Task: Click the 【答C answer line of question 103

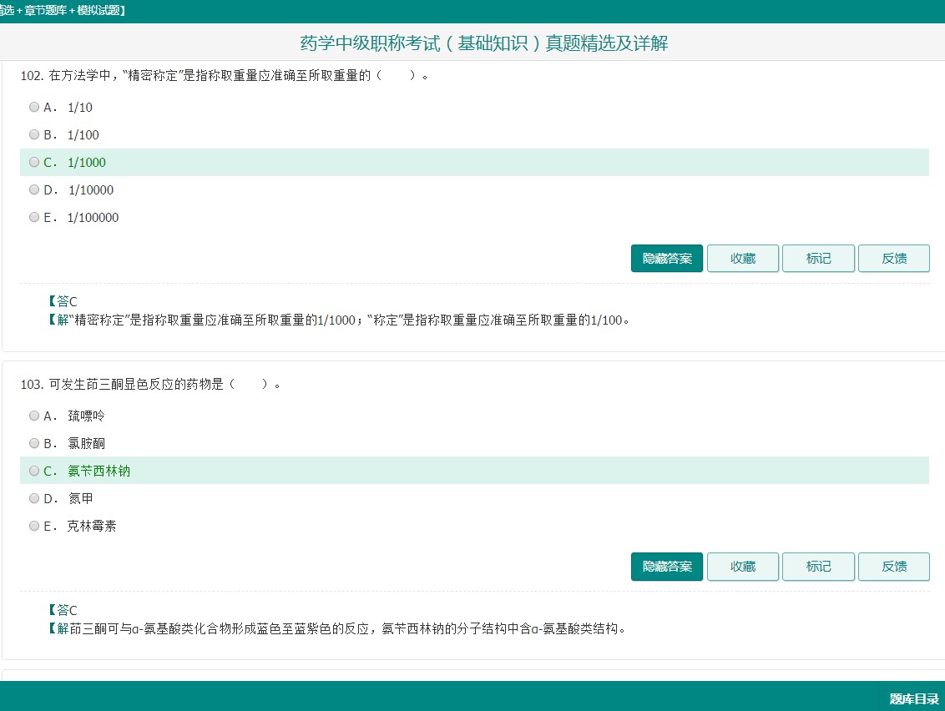Action: (63, 610)
